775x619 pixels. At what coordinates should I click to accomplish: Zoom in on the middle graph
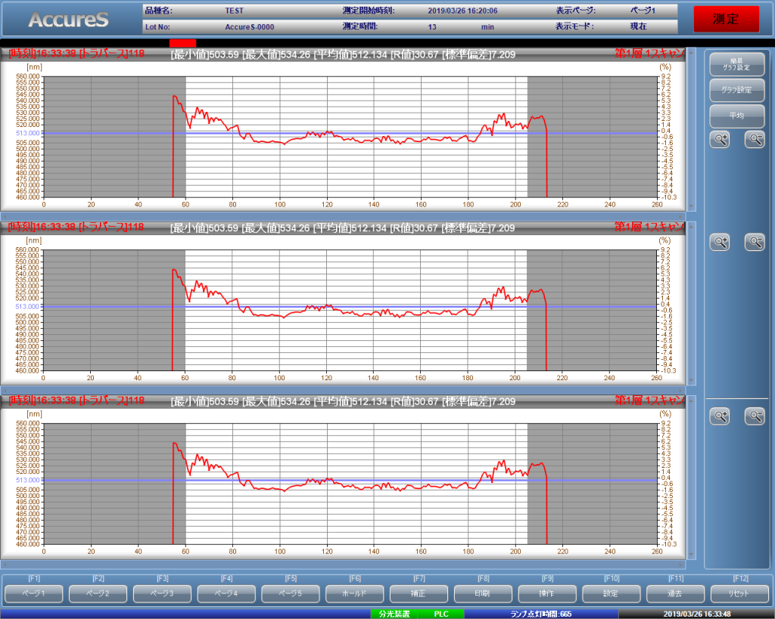pos(721,243)
